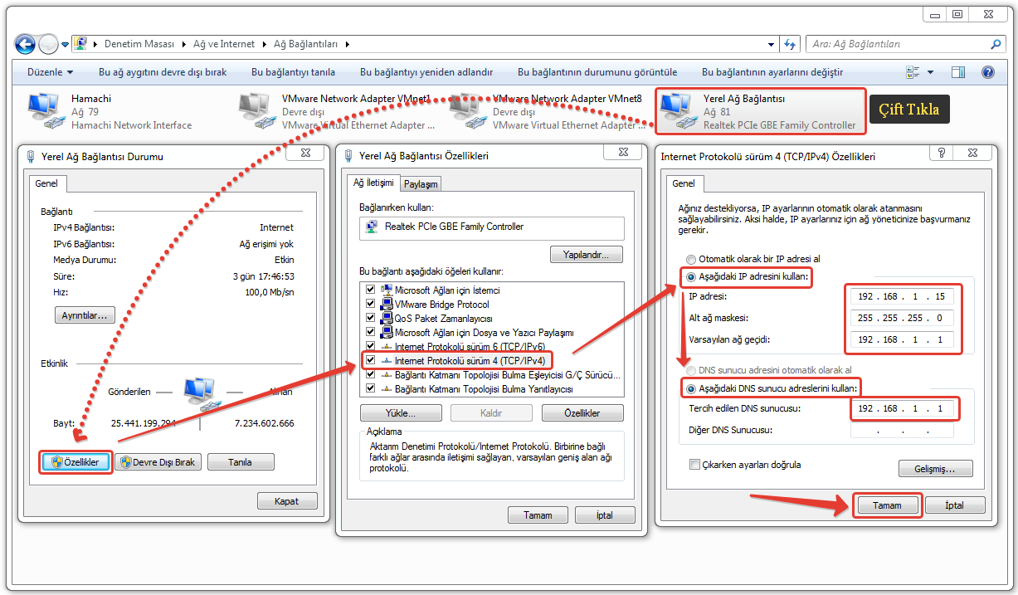
Task: Open the help question mark icon in toolbar
Action: tap(987, 72)
